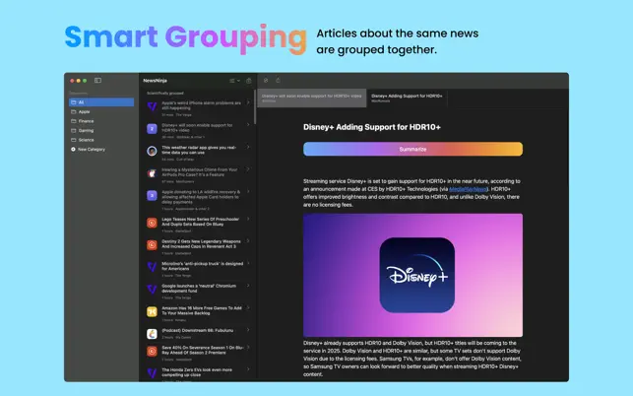Click the share icon above the article
Image resolution: width=633 pixels, height=396 pixels.
pyautogui.click(x=279, y=80)
